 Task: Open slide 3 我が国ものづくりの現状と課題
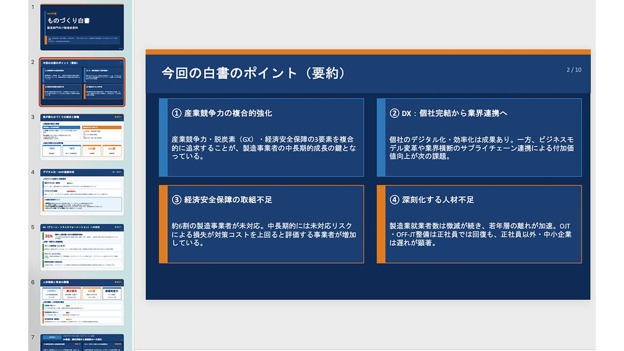tap(82, 138)
